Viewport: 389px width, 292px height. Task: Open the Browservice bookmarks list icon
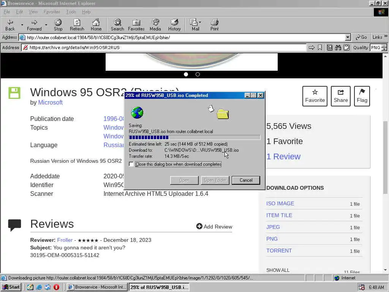click(x=330, y=48)
